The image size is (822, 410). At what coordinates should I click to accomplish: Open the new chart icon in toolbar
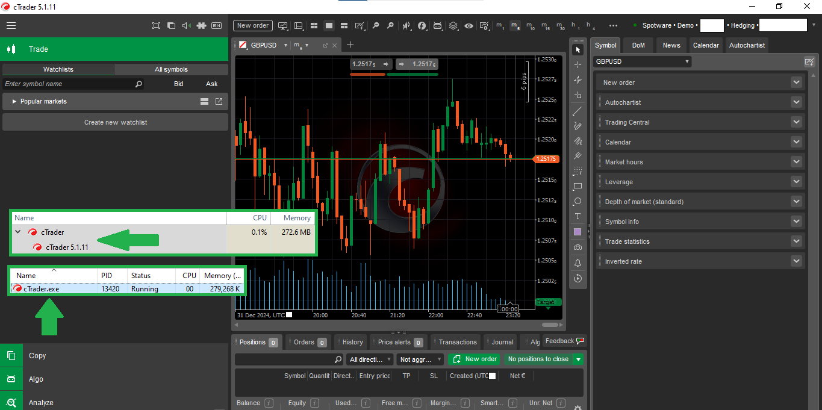(x=360, y=25)
